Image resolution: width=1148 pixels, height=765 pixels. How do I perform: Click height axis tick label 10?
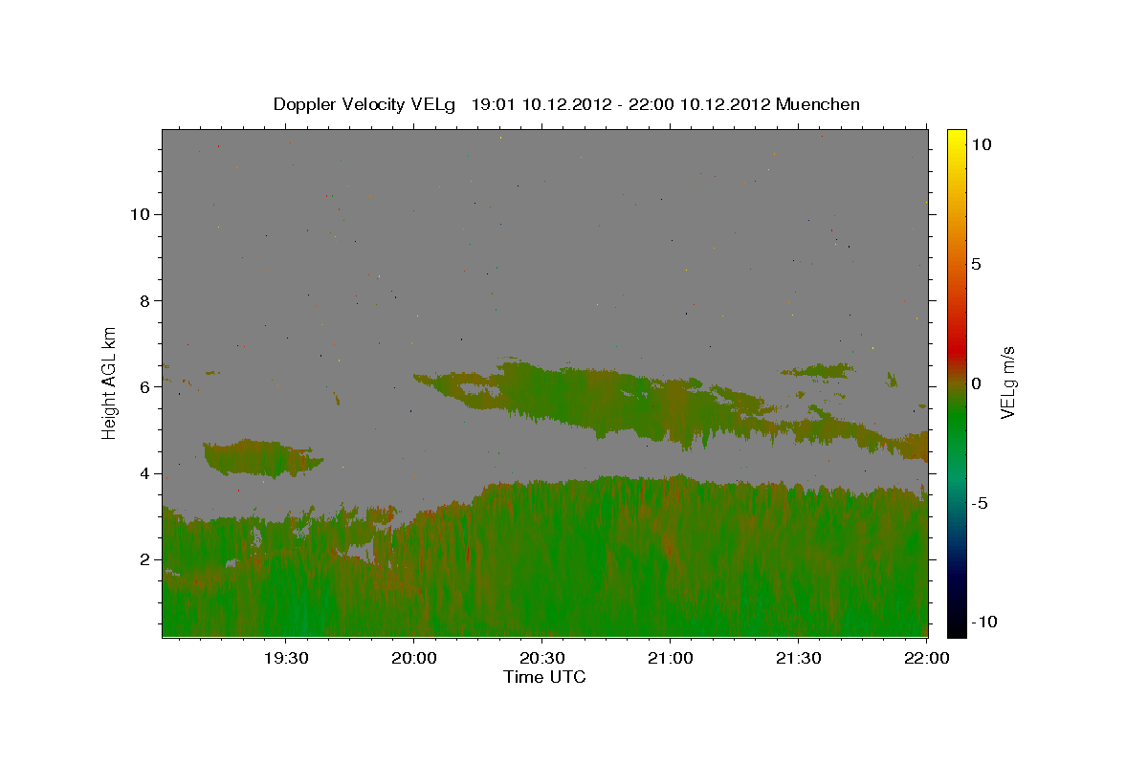pyautogui.click(x=140, y=214)
